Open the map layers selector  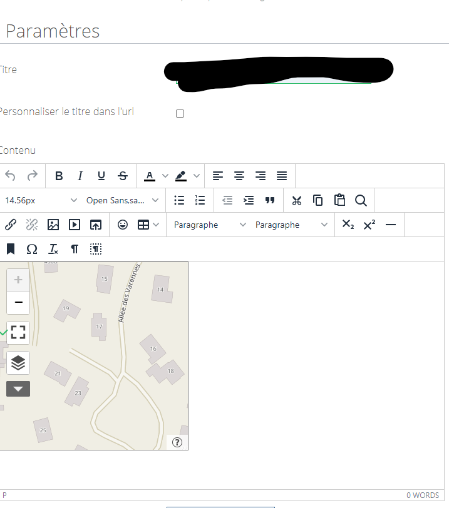(x=18, y=363)
